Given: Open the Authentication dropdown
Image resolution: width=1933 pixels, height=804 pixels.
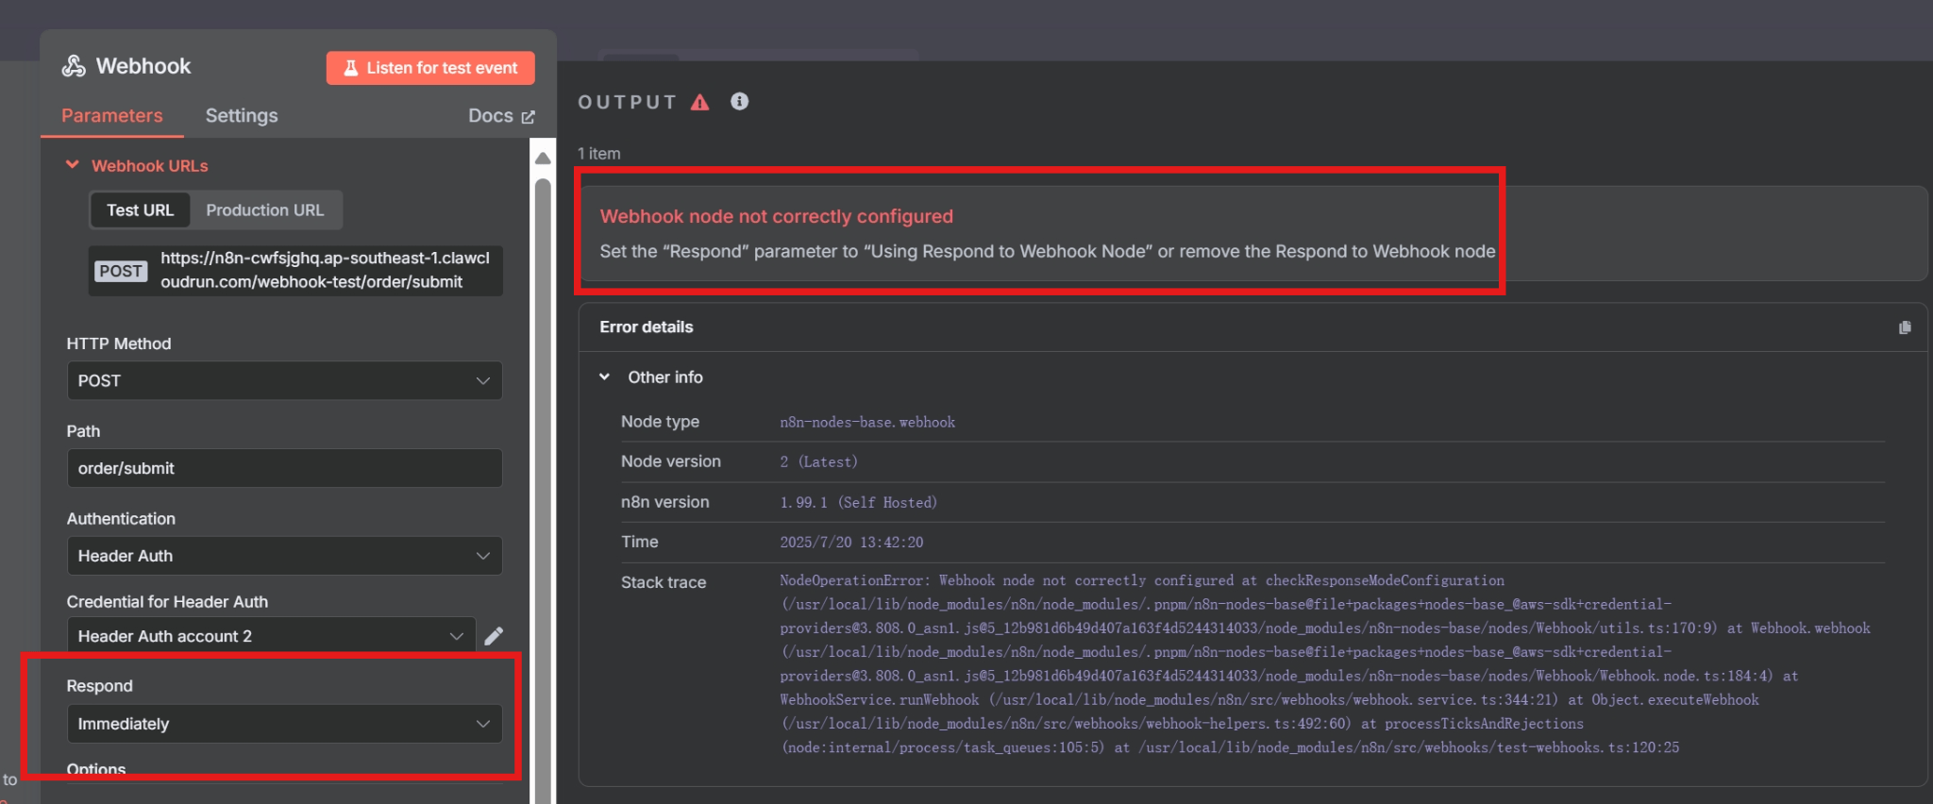Looking at the screenshot, I should (x=284, y=556).
